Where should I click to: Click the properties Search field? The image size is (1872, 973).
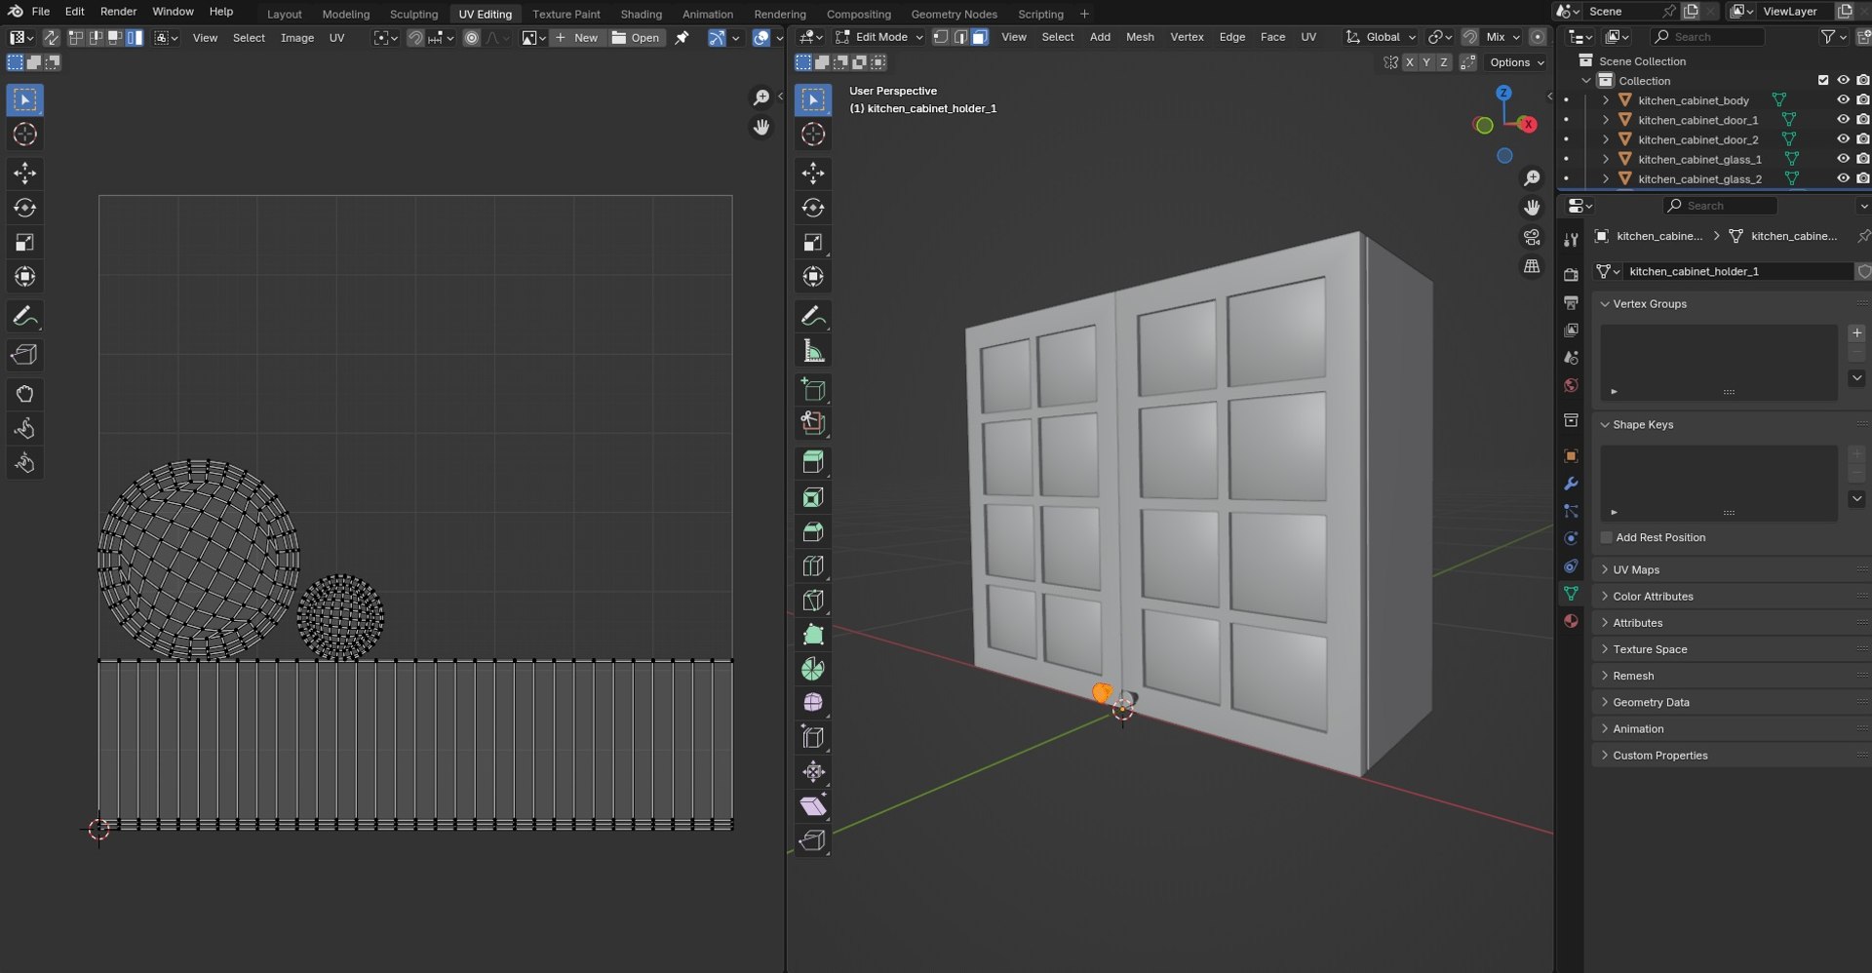click(x=1720, y=205)
